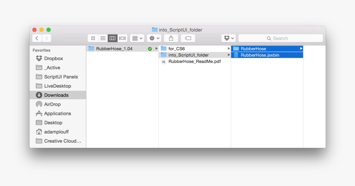The width and height of the screenshot is (355, 186).
Task: Select the RubberHose_1.04 folder
Action: click(x=122, y=49)
